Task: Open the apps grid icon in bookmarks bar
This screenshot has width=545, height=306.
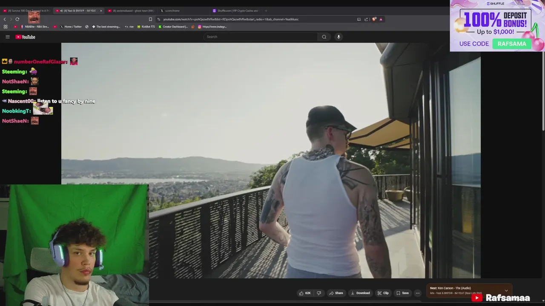Action: tap(5, 27)
